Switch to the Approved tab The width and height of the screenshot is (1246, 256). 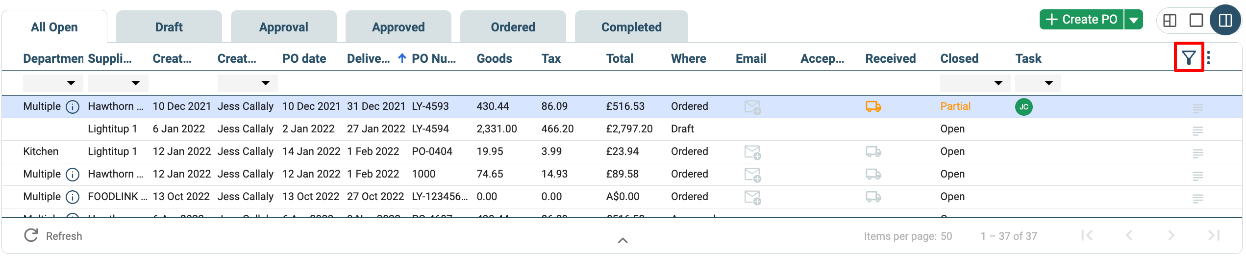tap(398, 27)
